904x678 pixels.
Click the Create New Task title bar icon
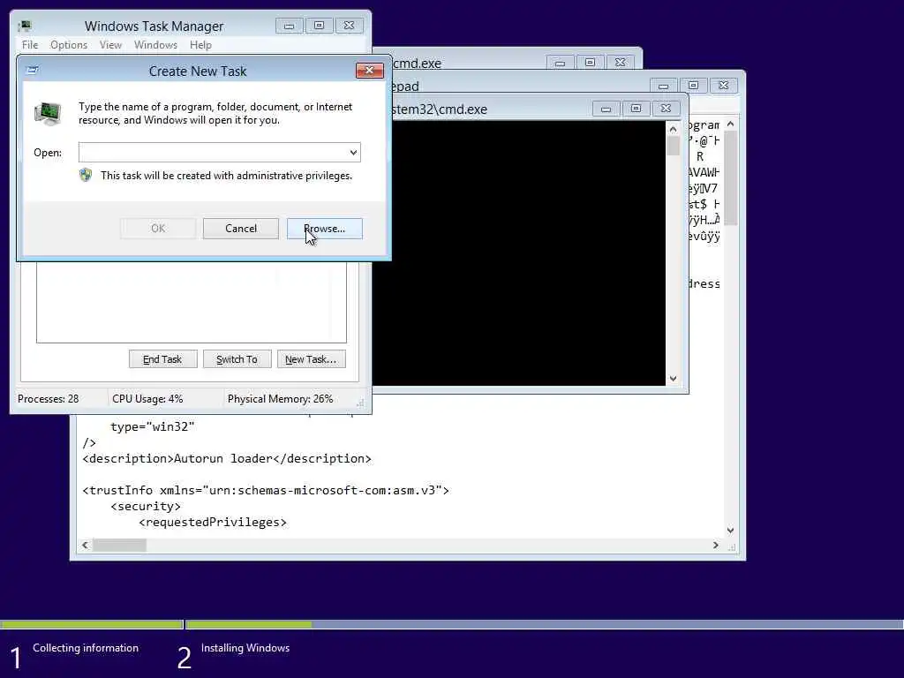33,71
